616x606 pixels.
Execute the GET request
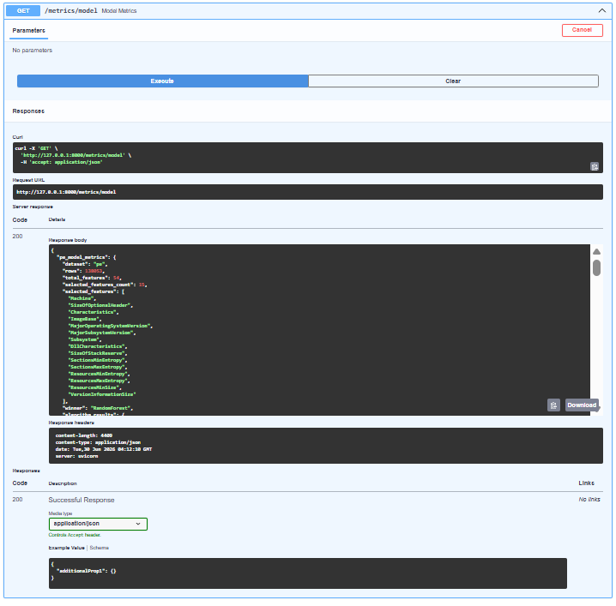coord(163,81)
